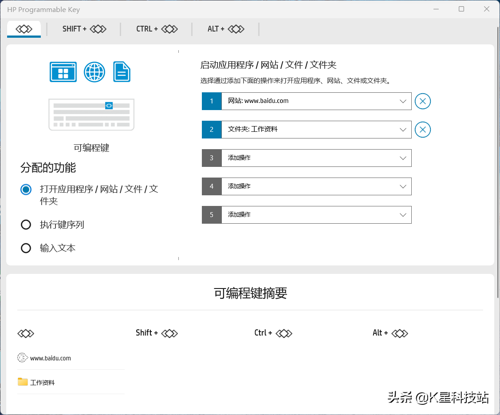The width and height of the screenshot is (500, 415).
Task: Click the vertical scrollbar at window's right edge
Action: coord(498,163)
